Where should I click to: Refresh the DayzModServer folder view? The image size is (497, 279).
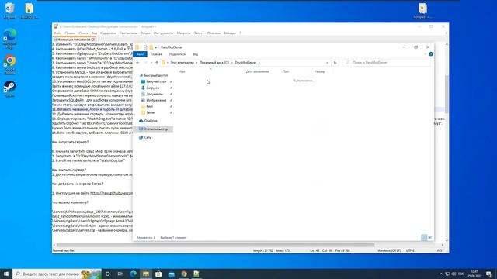[x=335, y=63]
